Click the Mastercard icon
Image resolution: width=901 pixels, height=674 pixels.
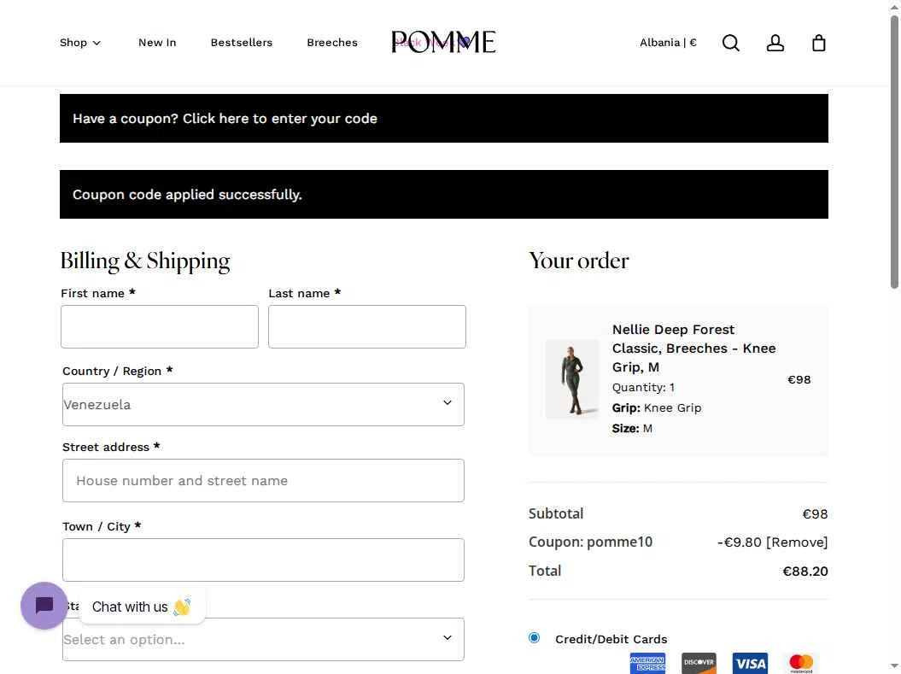(x=801, y=663)
